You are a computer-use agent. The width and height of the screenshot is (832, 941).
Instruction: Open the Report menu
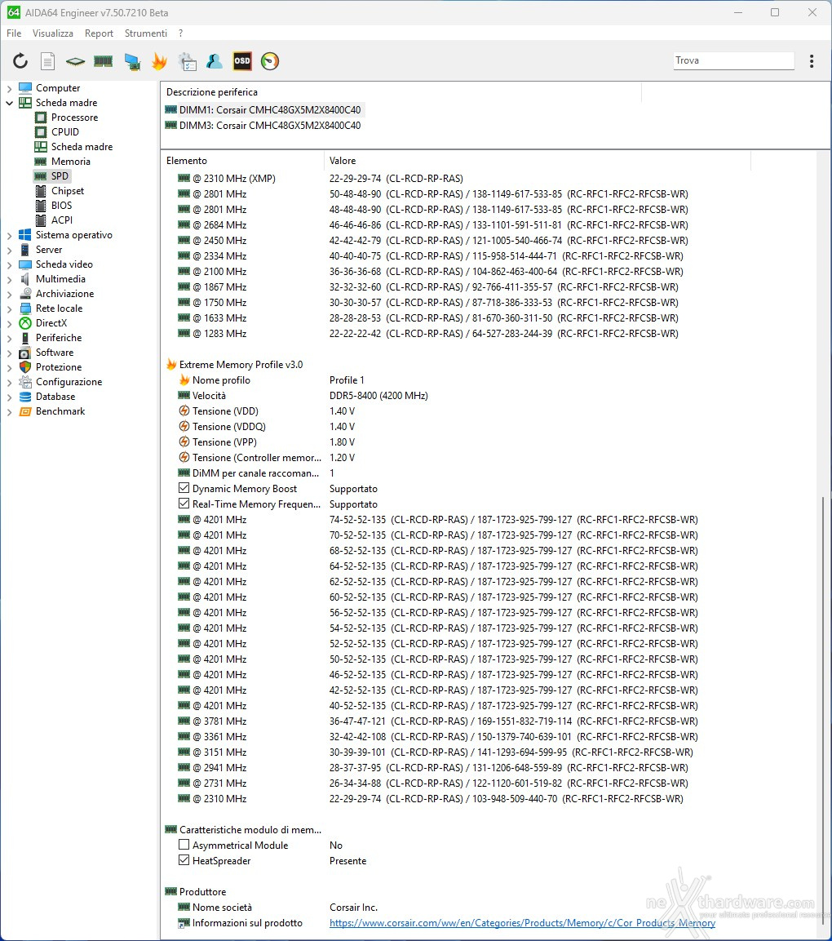pos(99,33)
